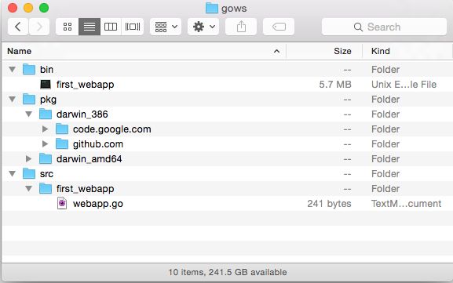Image resolution: width=453 pixels, height=283 pixels.
Task: Click the Edit Tags button
Action: [279, 27]
